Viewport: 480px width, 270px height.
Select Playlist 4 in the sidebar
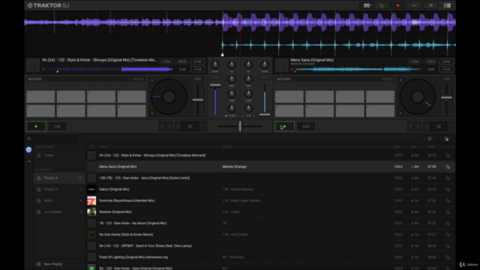pos(59,178)
